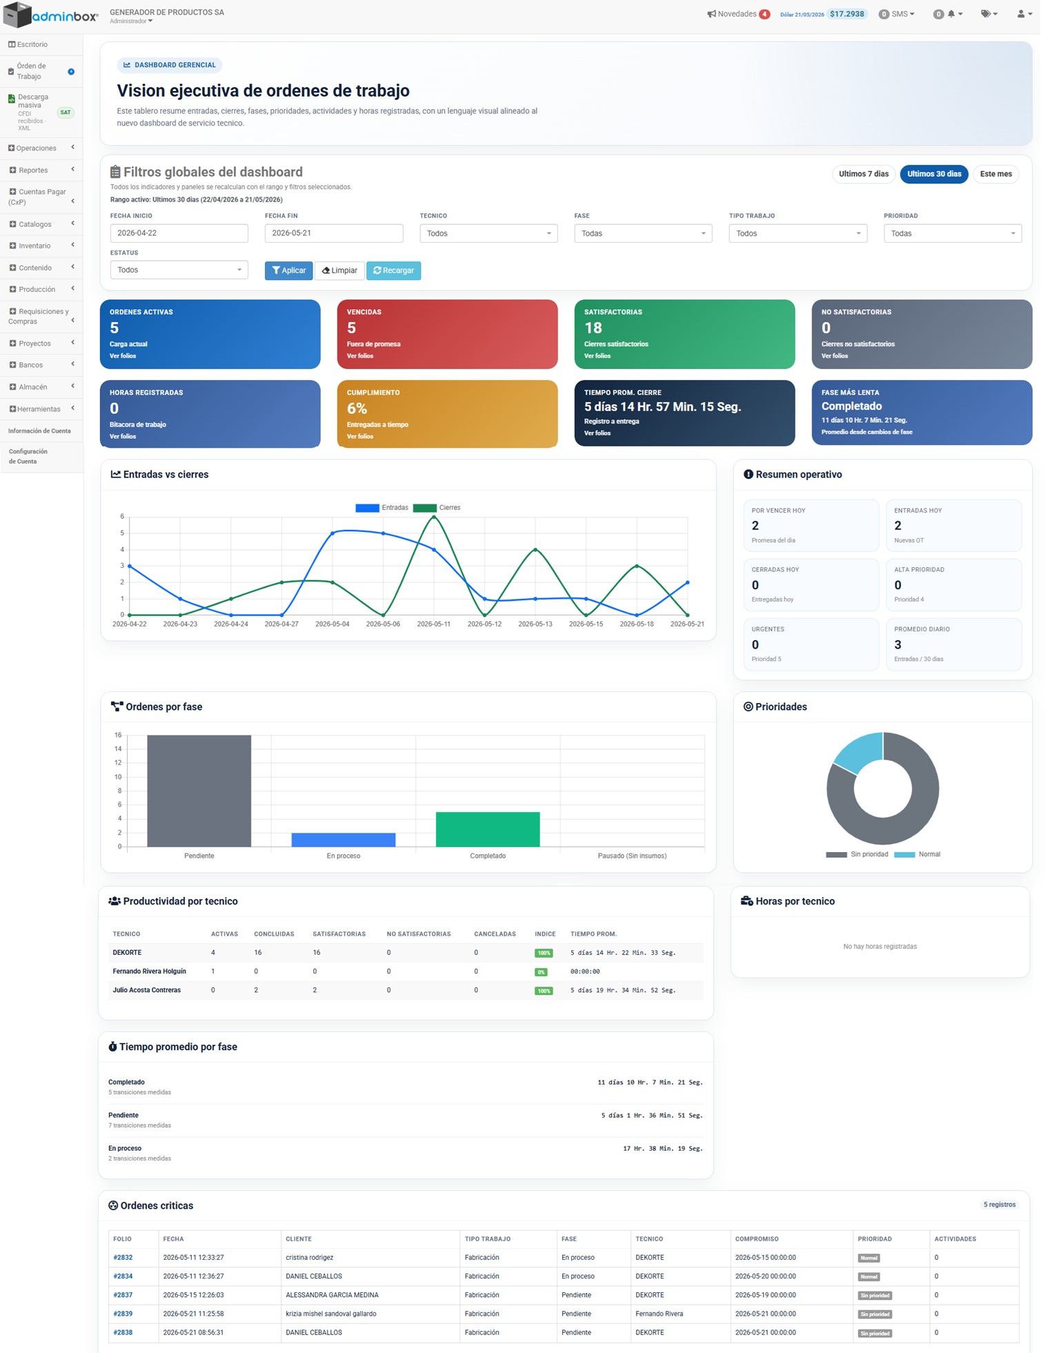Expand the Producción sidebar menu
The image size is (1052, 1353).
click(41, 289)
